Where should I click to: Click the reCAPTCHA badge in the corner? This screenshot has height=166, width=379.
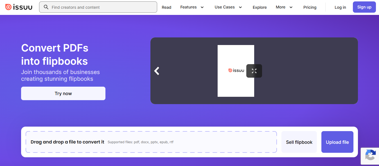(x=371, y=156)
